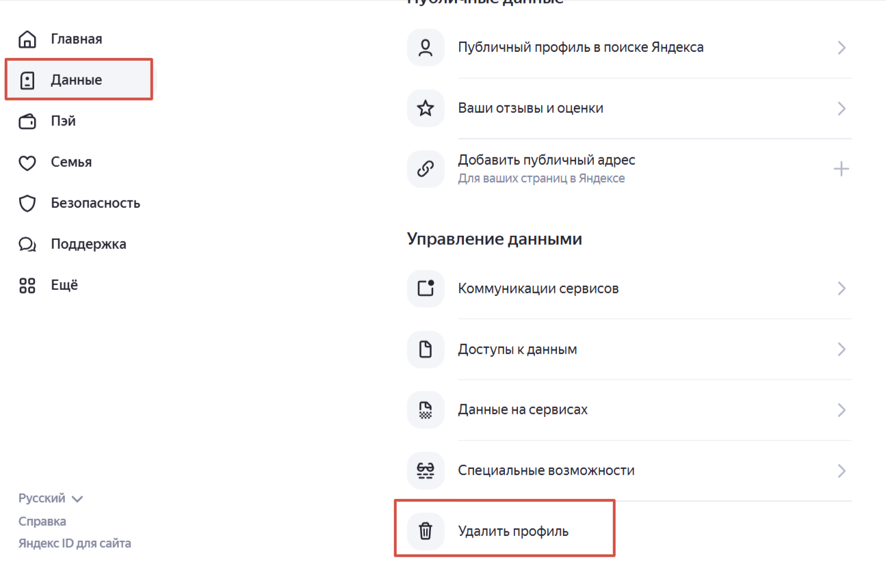Viewport: 886px width, 562px height.
Task: Click the Доступы к данным document icon
Action: point(426,349)
